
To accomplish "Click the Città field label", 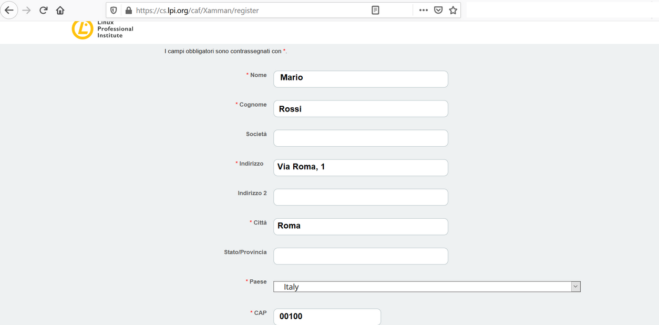I will tap(260, 222).
